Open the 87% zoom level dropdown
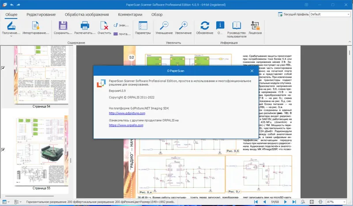This screenshot has height=206, width=353. pos(344,202)
